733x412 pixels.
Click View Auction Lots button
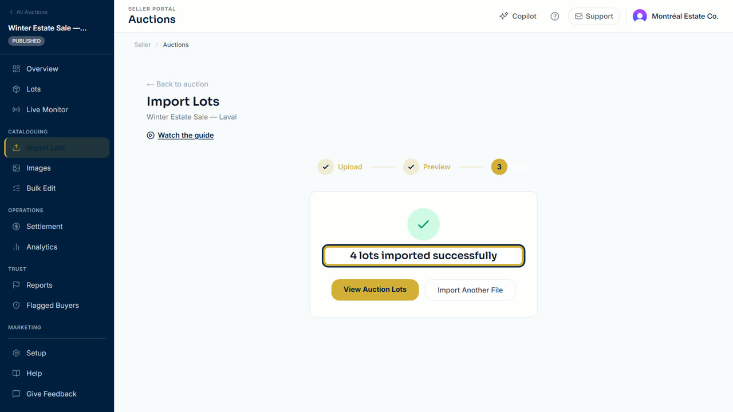pyautogui.click(x=375, y=290)
